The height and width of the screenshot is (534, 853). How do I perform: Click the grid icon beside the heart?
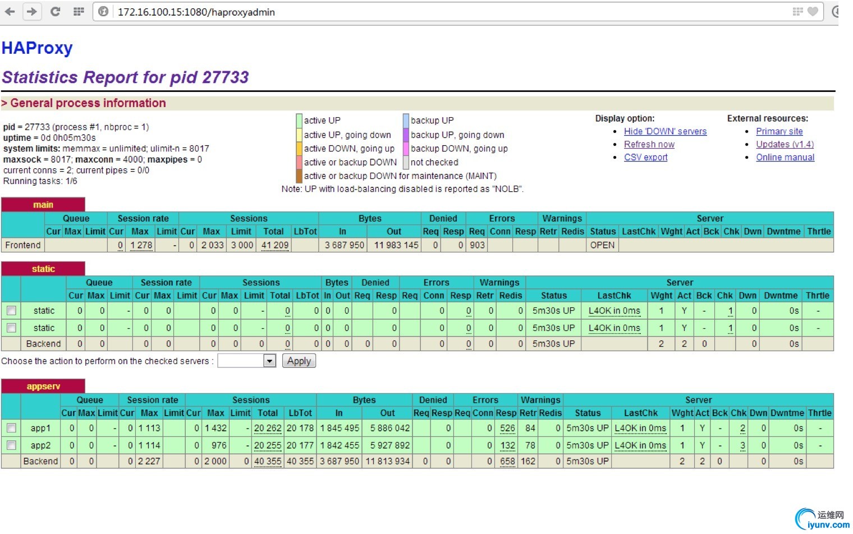point(797,11)
